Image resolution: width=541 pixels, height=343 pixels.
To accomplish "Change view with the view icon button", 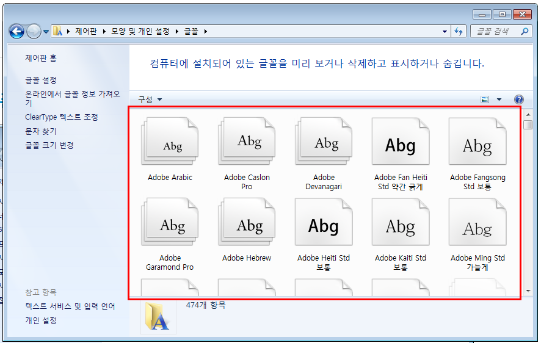I will click(x=485, y=99).
